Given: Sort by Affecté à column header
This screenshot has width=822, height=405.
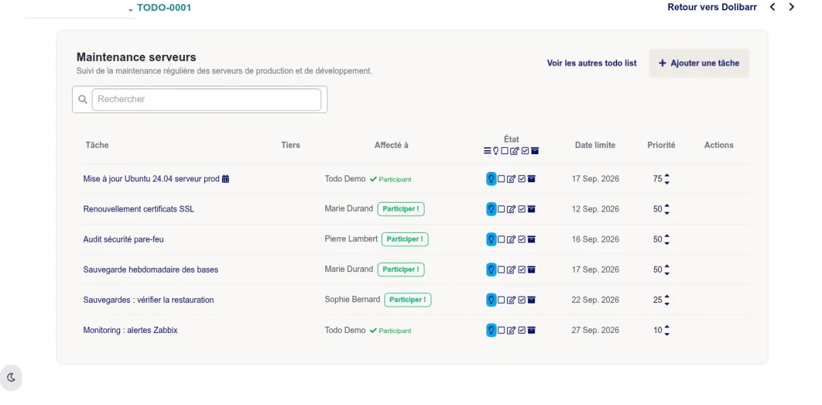Looking at the screenshot, I should [391, 145].
